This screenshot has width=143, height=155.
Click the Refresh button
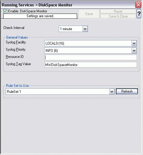pyautogui.click(x=127, y=91)
